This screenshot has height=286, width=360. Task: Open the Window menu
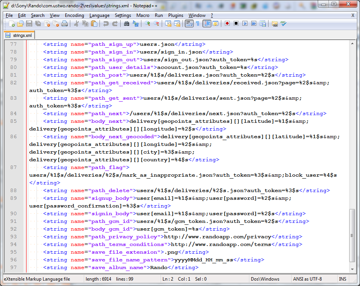coord(197,15)
